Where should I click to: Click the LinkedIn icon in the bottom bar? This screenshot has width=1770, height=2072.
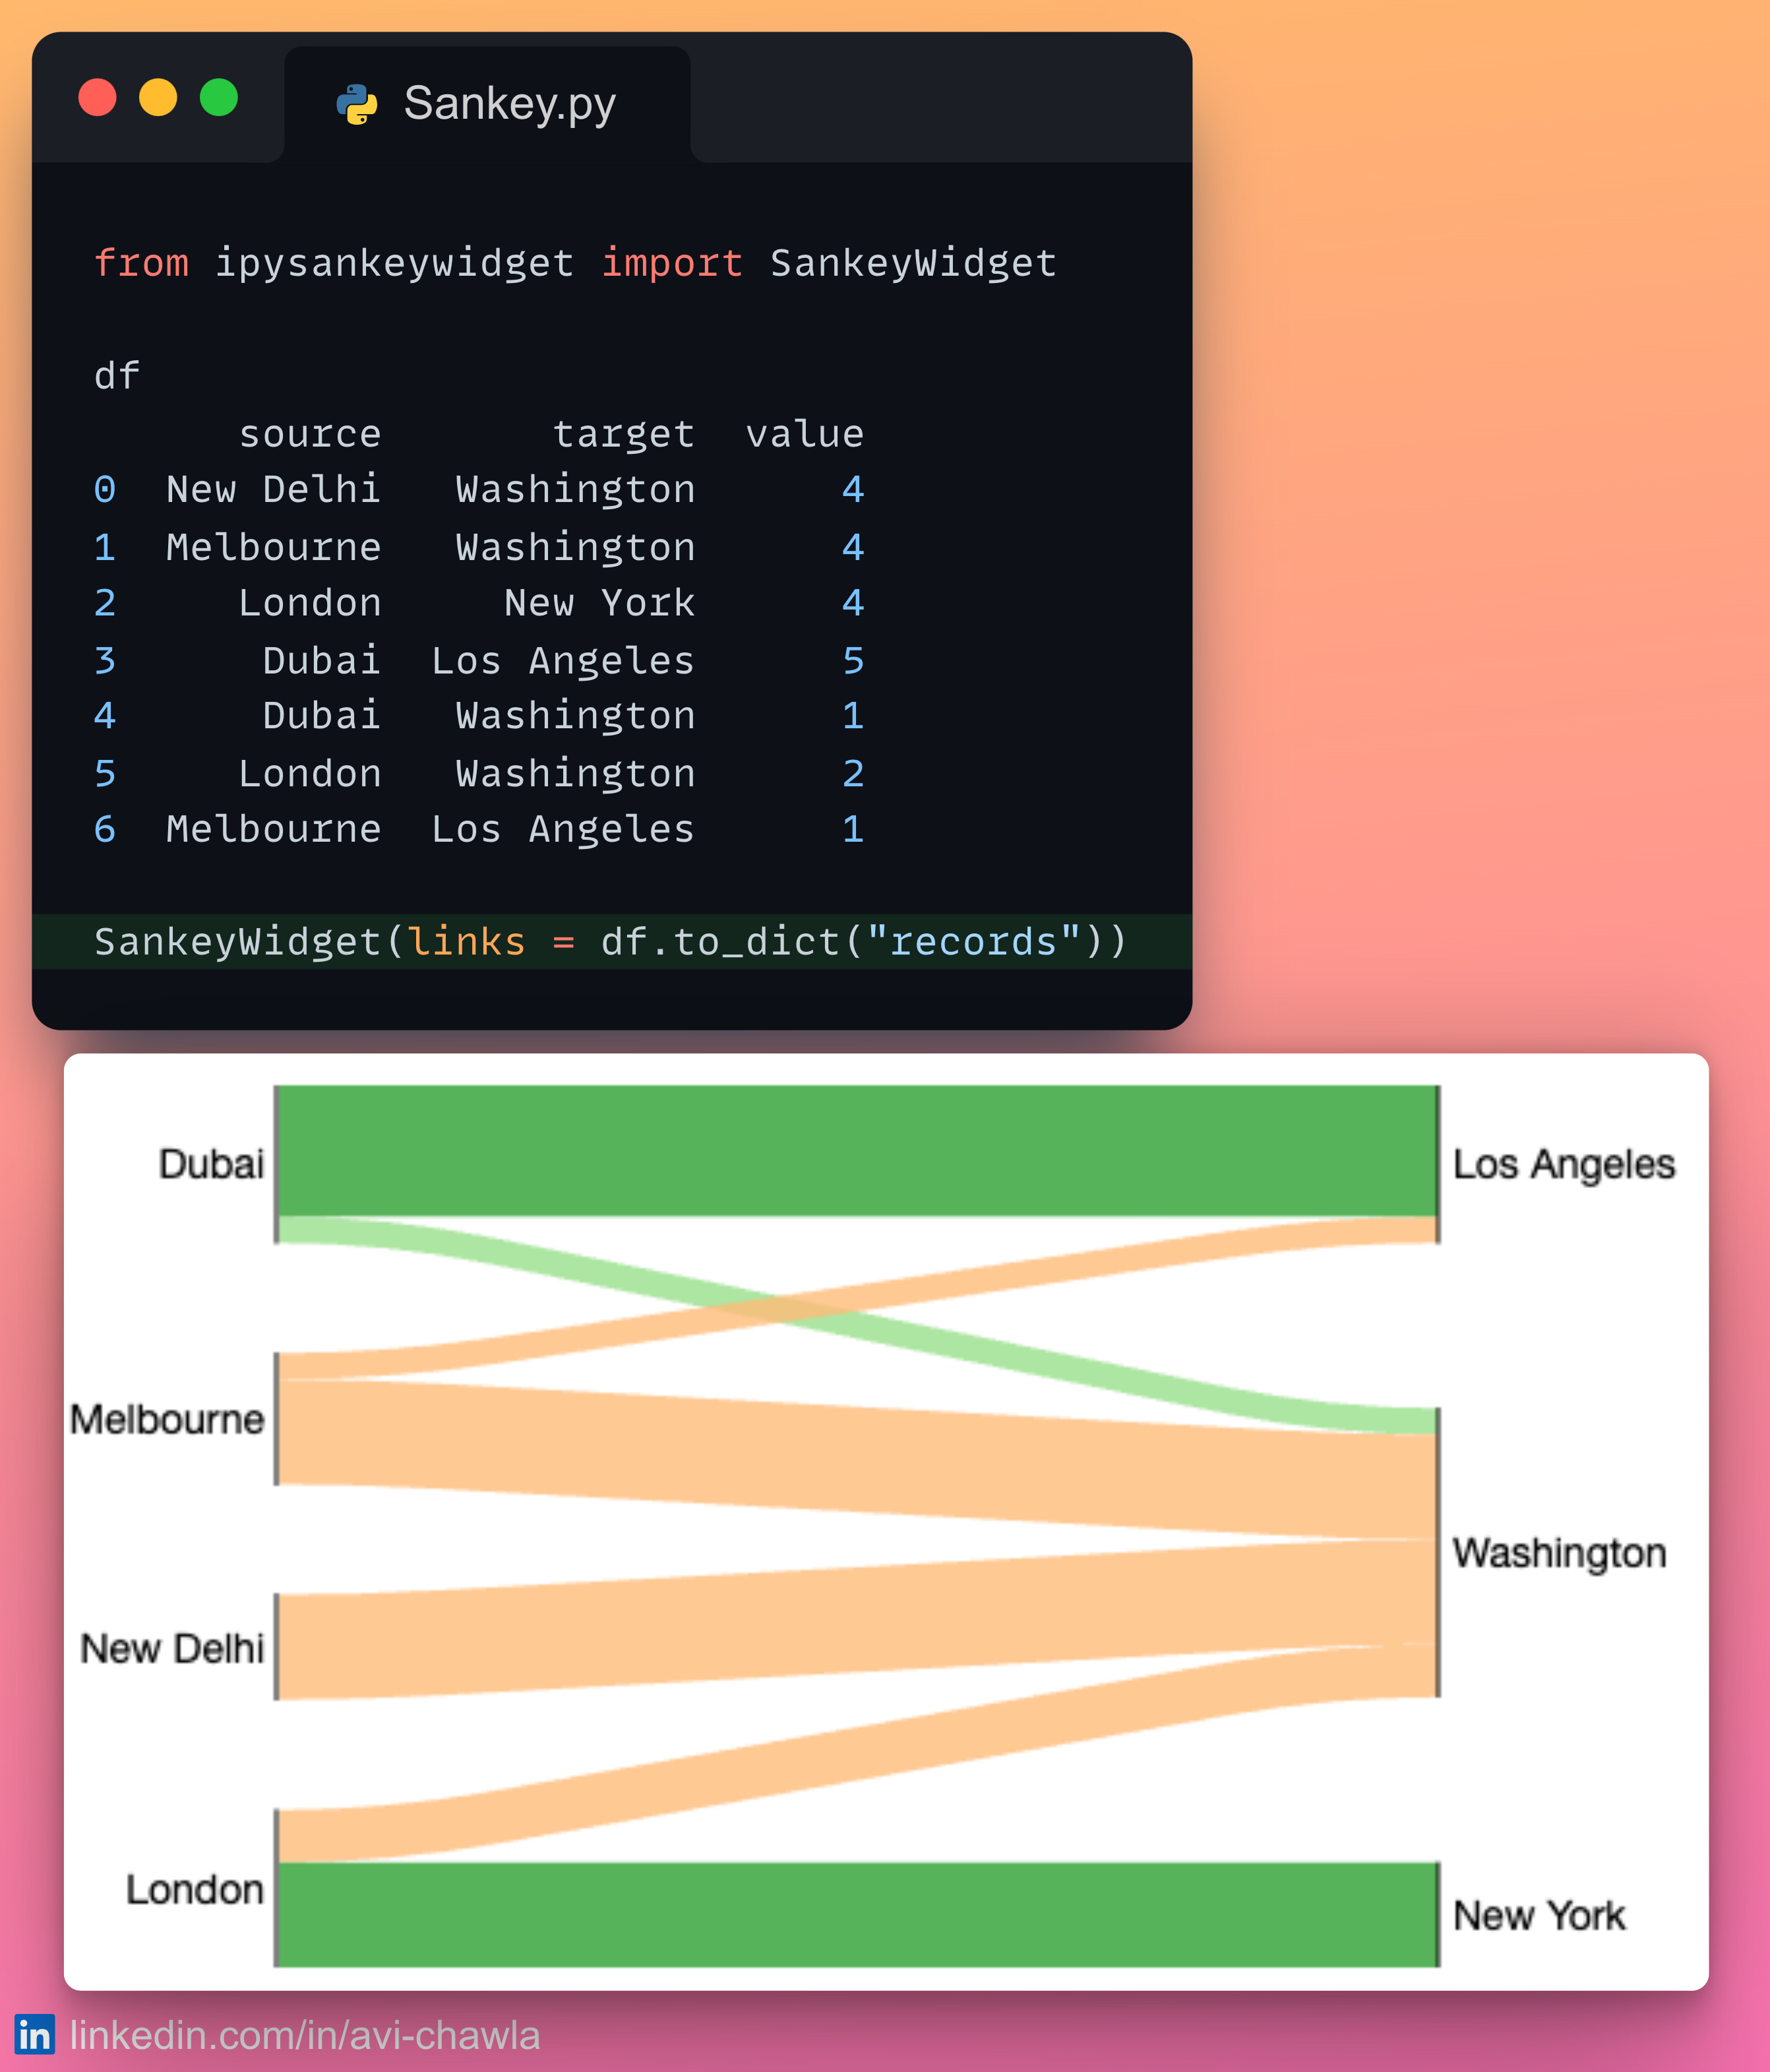click(34, 2034)
